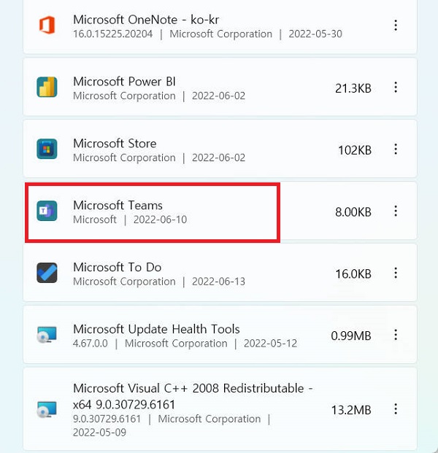Viewport: 438px width, 453px height.
Task: Open the three-dot menu for Microsoft Teams
Action: tap(396, 211)
